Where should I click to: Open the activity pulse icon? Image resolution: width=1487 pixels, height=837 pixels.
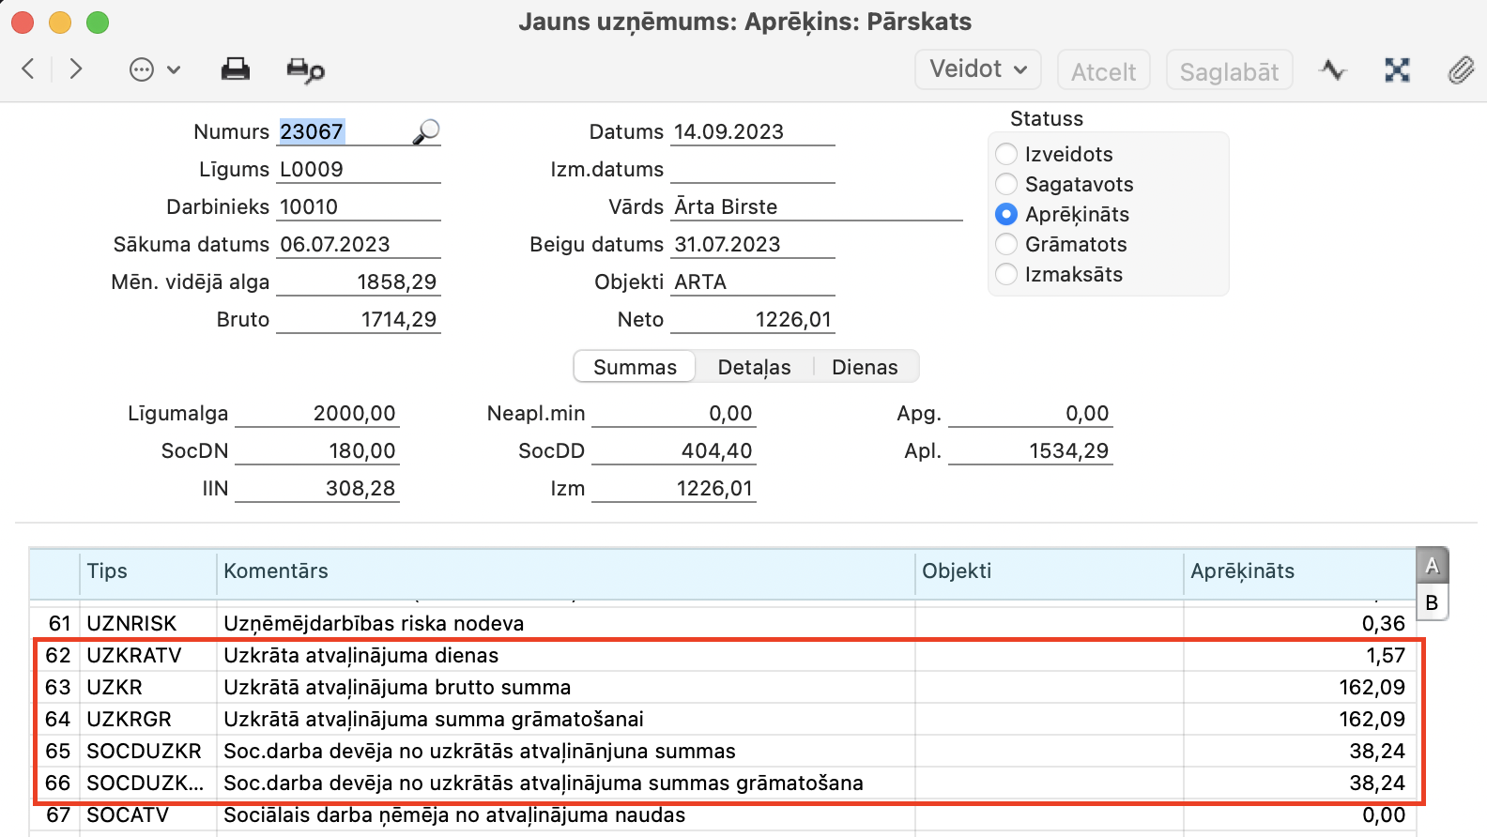[1332, 70]
